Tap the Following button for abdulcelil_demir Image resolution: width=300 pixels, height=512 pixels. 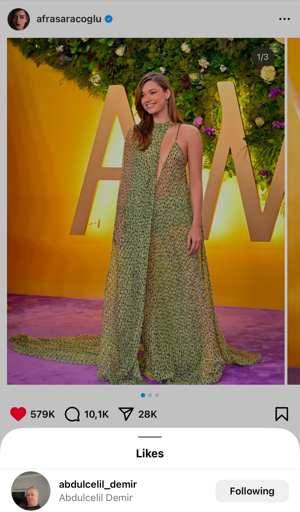point(252,491)
